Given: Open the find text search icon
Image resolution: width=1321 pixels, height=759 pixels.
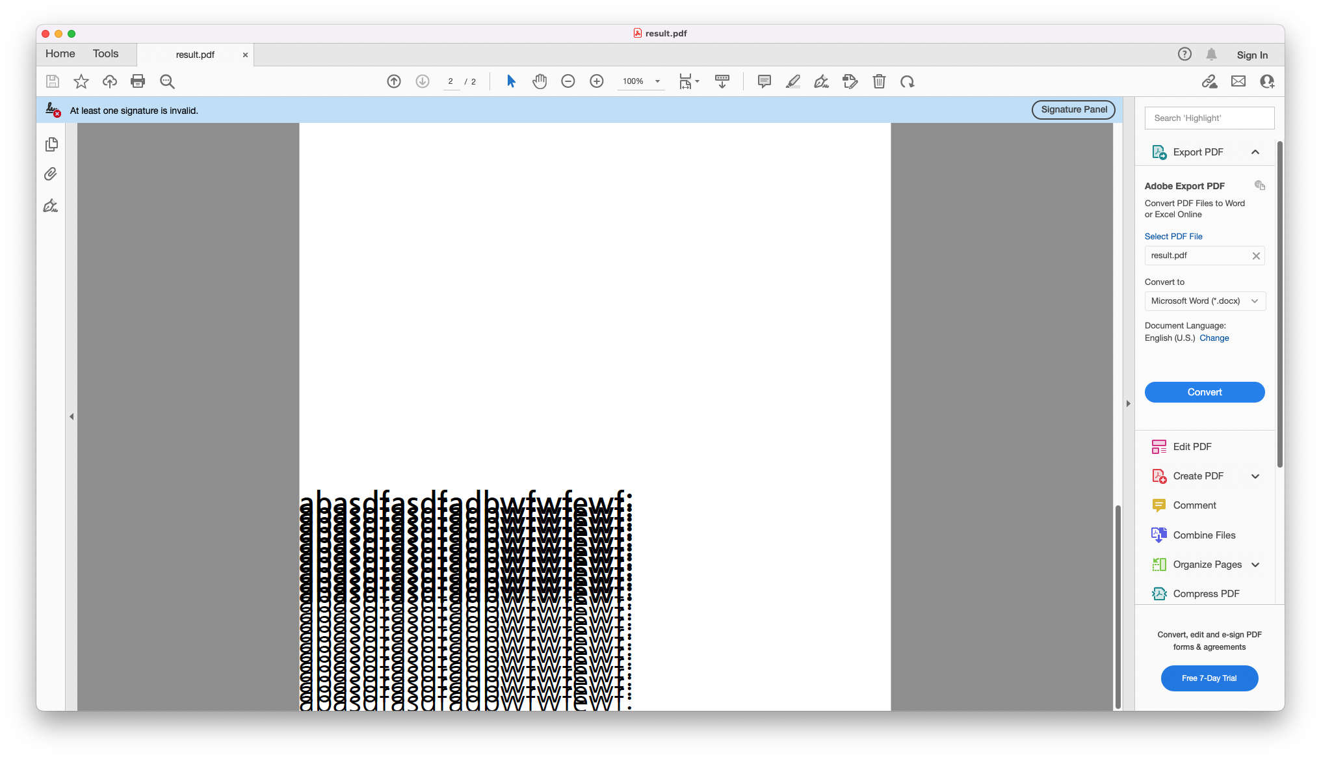Looking at the screenshot, I should 167,81.
